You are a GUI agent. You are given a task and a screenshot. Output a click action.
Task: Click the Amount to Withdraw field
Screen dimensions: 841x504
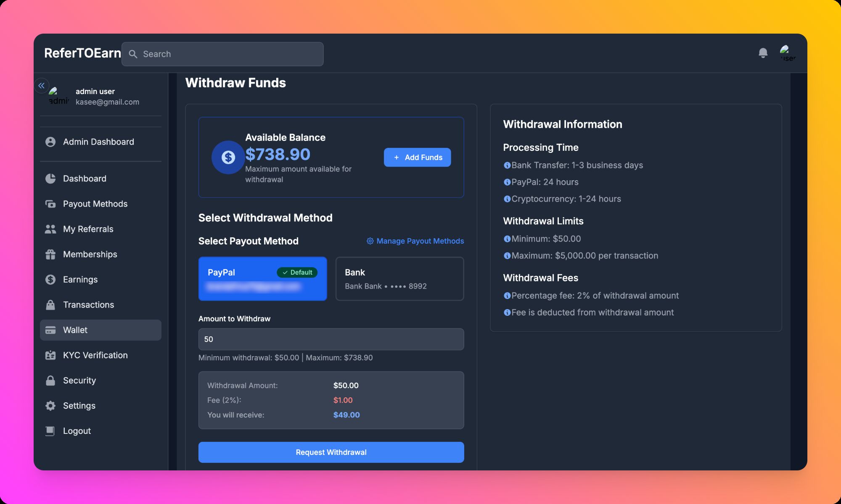[331, 339]
